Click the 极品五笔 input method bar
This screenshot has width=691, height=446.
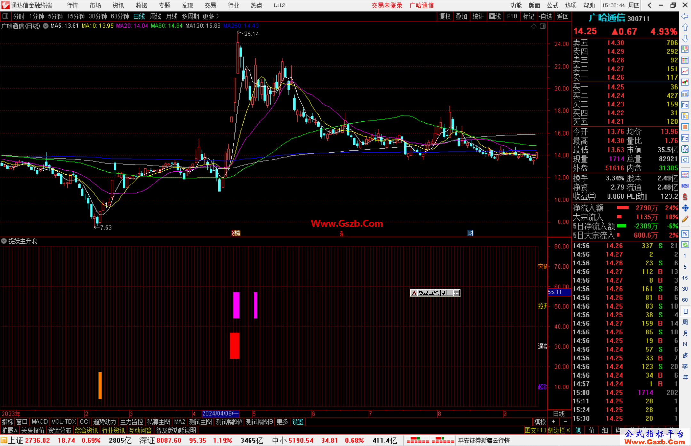(435, 293)
